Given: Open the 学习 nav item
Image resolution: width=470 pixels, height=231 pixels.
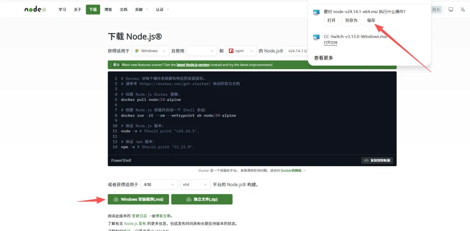Looking at the screenshot, I should click(x=62, y=10).
